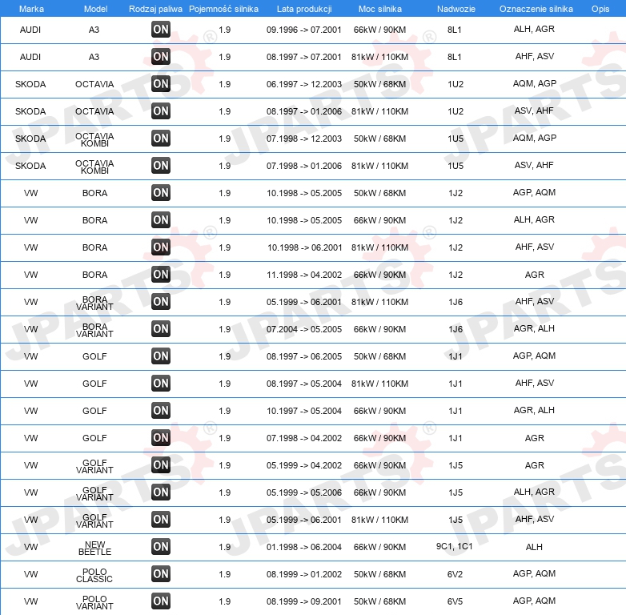Click ON icon in Bora Variant 81kW row

click(161, 302)
